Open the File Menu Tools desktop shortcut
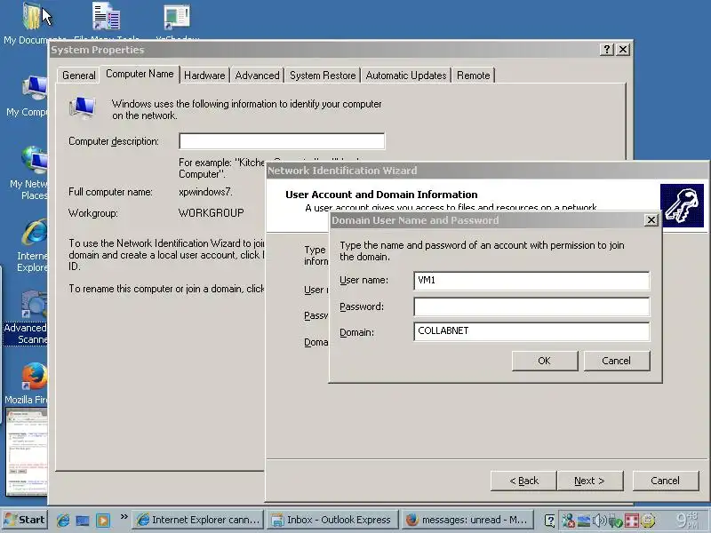Image resolution: width=711 pixels, height=533 pixels. [106, 17]
